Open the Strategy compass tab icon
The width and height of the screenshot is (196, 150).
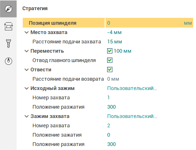9,9
